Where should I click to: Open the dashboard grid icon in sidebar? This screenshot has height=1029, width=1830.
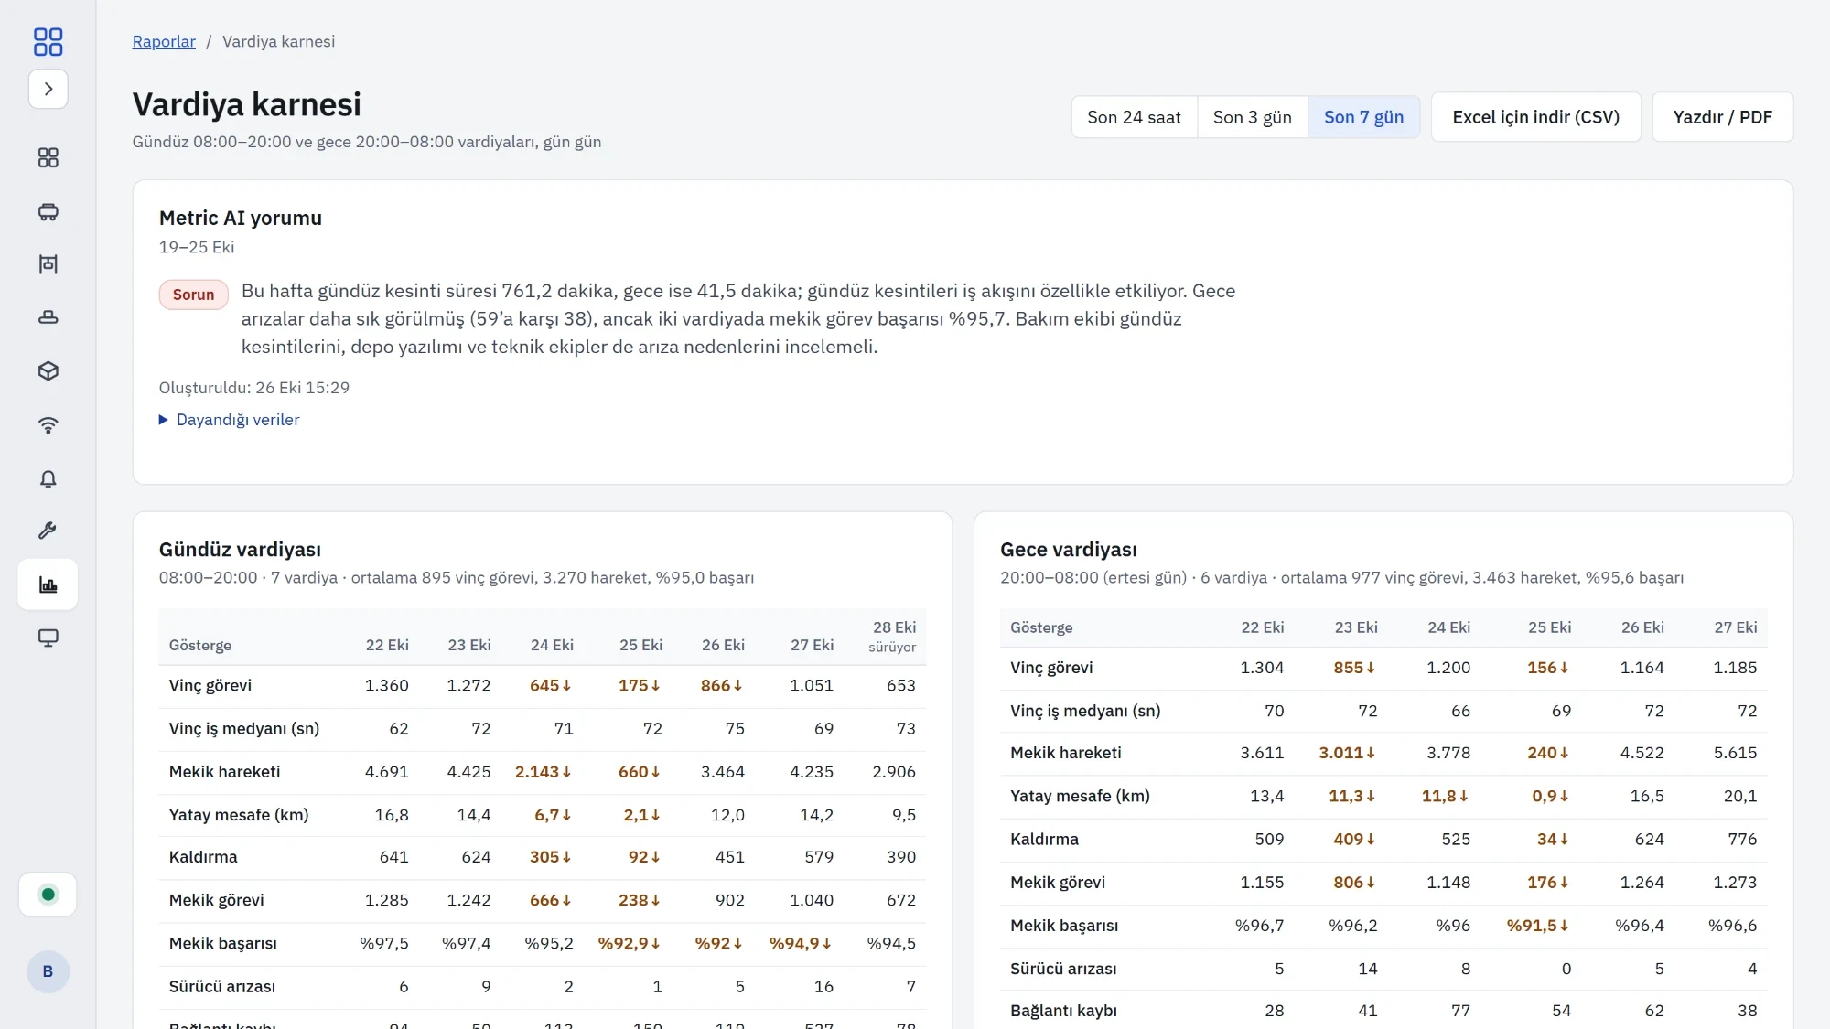pos(48,158)
